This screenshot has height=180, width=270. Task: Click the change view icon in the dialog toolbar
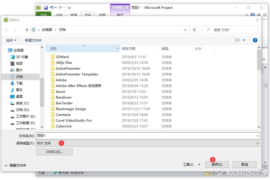(x=238, y=40)
